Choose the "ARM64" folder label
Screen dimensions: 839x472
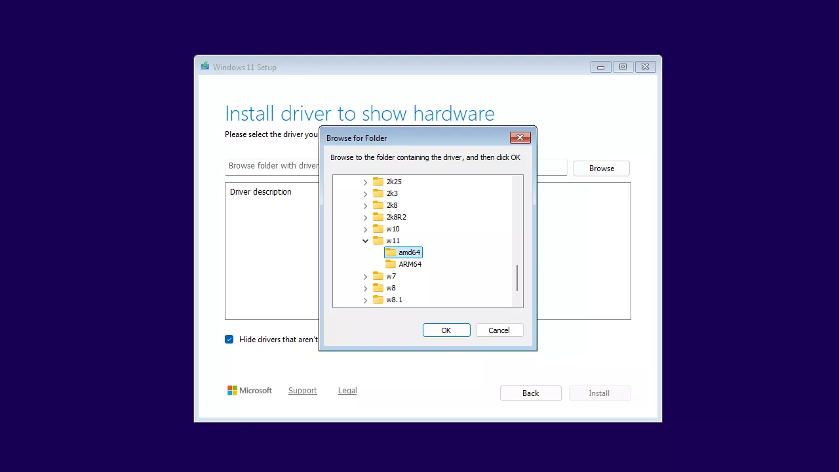[410, 264]
